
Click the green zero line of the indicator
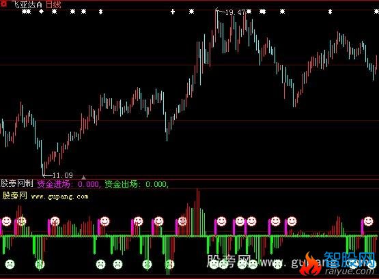190,235
